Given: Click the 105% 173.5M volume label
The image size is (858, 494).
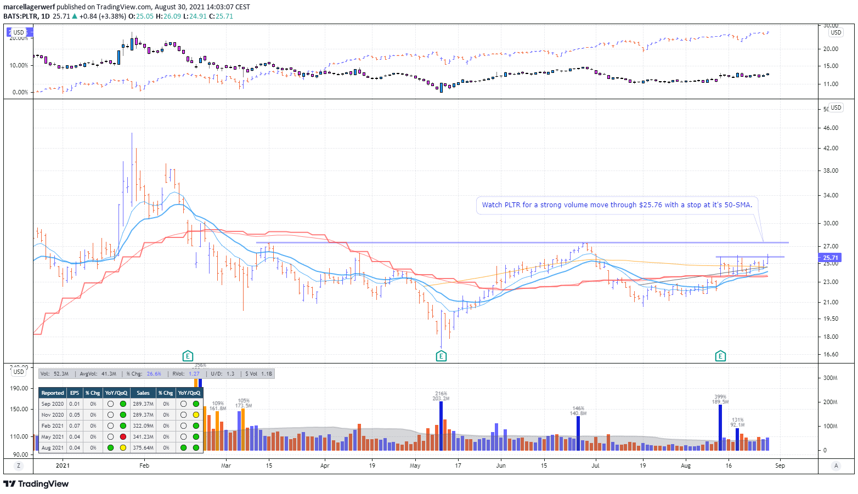Looking at the screenshot, I should tap(244, 403).
